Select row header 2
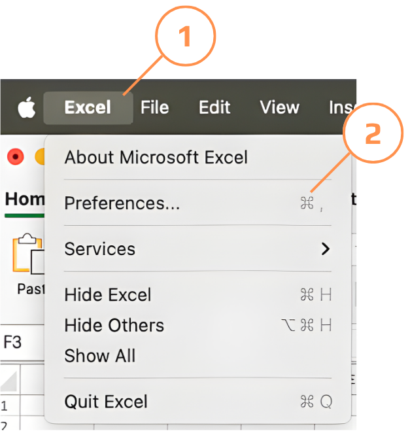 click(5, 424)
